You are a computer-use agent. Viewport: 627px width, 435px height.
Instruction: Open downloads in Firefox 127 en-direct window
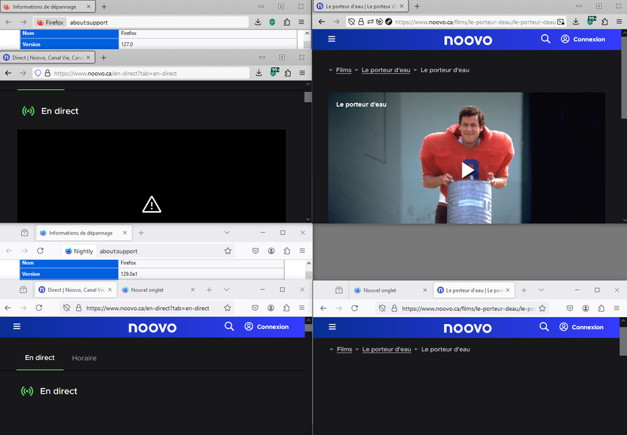click(x=259, y=73)
